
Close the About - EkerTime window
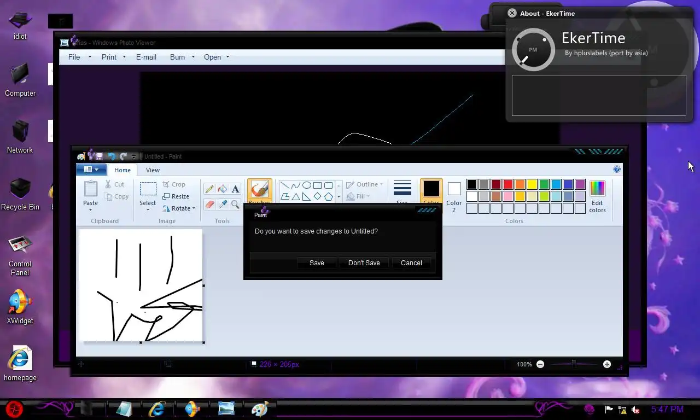point(512,13)
